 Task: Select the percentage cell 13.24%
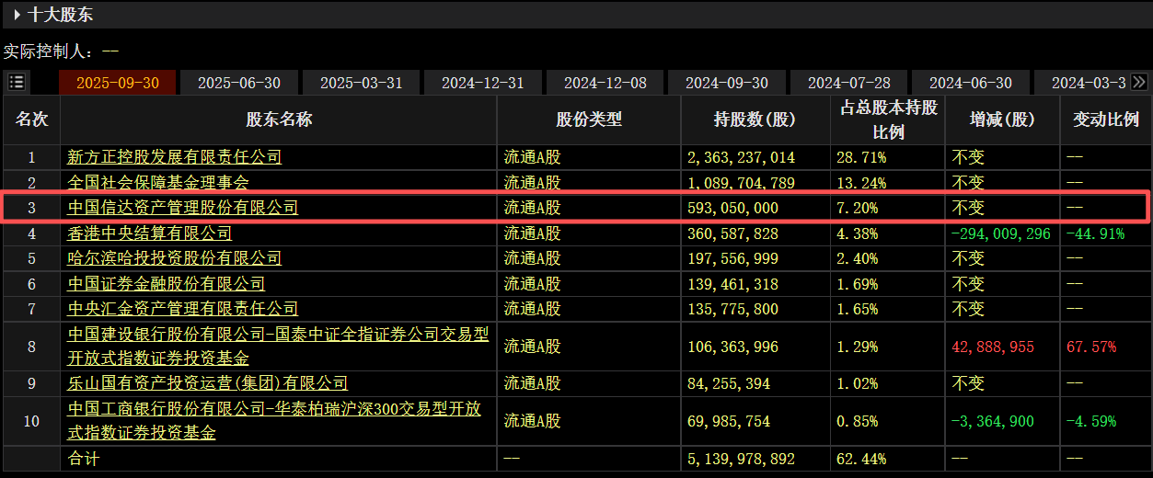click(860, 182)
